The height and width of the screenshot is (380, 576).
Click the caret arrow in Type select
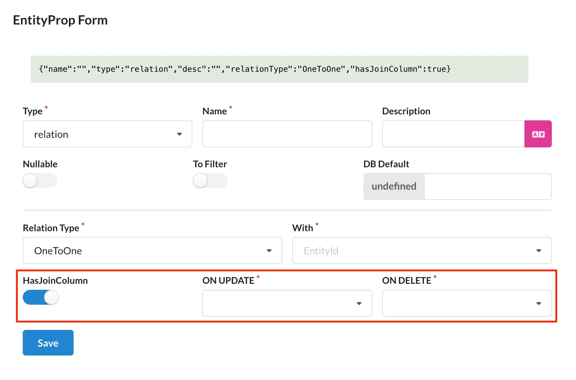point(180,134)
